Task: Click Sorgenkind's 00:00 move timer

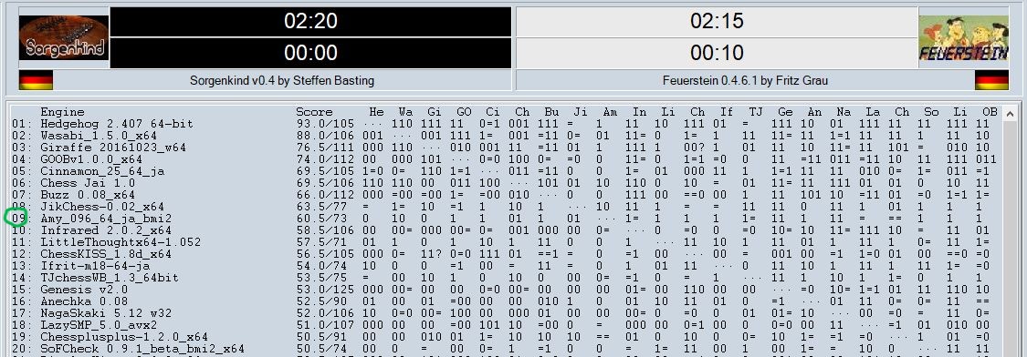Action: tap(310, 53)
